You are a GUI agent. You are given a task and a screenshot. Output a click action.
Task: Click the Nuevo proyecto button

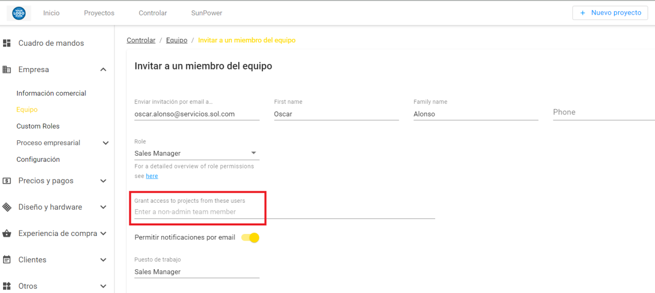(610, 13)
